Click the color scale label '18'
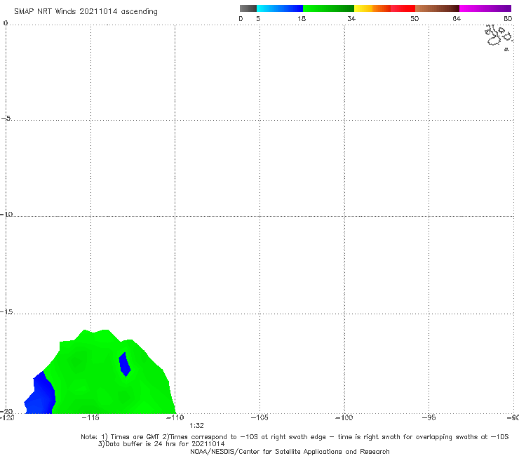This screenshot has height=456, width=519. pyautogui.click(x=302, y=18)
